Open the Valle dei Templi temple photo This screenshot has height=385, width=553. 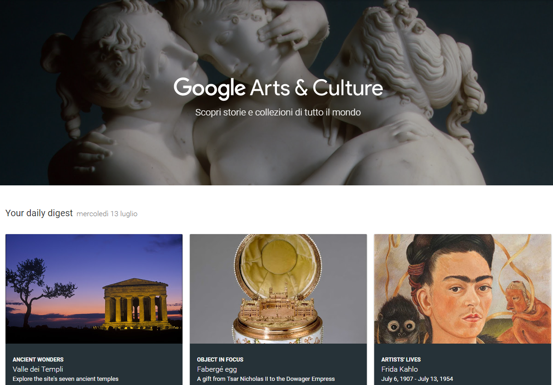(94, 289)
